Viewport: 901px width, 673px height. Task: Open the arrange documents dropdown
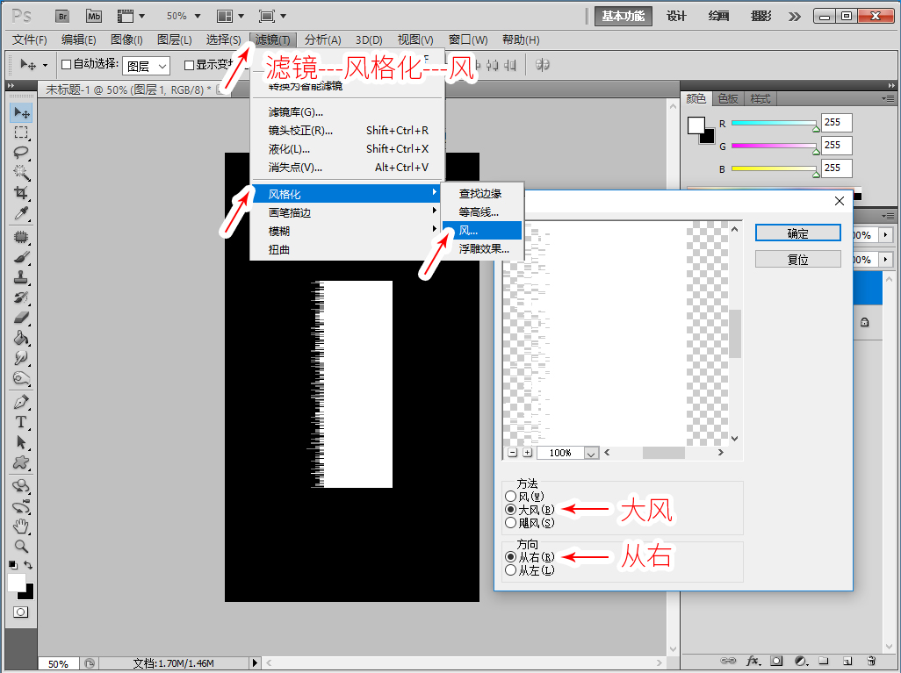[231, 16]
